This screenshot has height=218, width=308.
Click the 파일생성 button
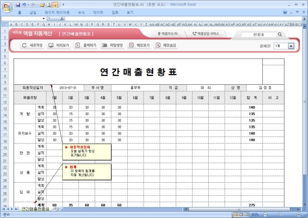pyautogui.click(x=112, y=45)
